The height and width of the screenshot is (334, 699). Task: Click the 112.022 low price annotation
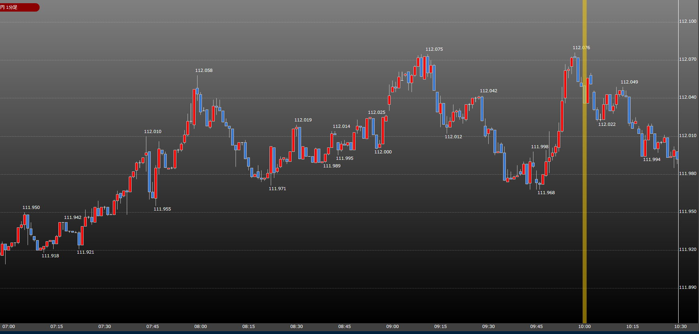pyautogui.click(x=607, y=124)
